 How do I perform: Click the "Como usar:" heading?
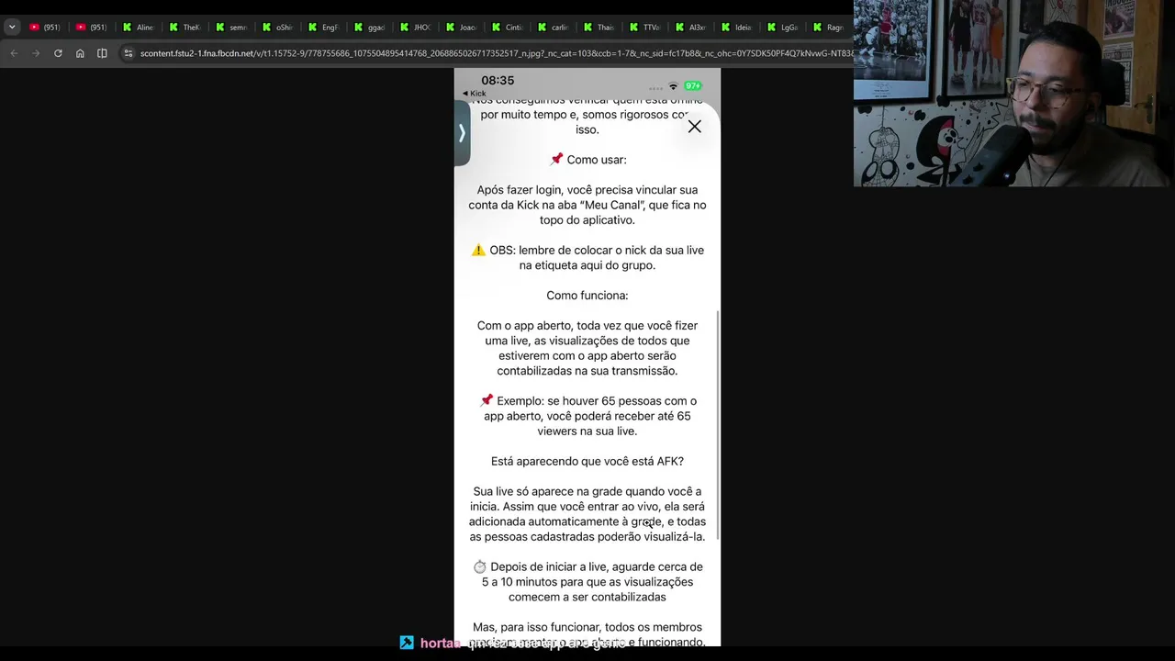[597, 160]
